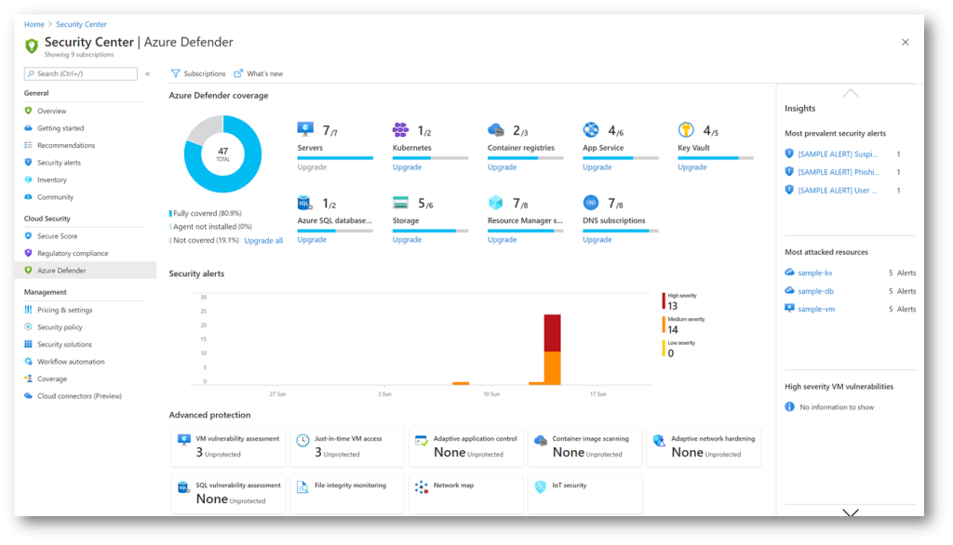This screenshot has width=953, height=545.
Task: Open the VM vulnerability assessment card
Action: pos(229,446)
